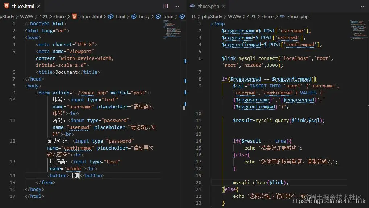
Task: Select the html symbol breadcrumb
Action: 120,16
